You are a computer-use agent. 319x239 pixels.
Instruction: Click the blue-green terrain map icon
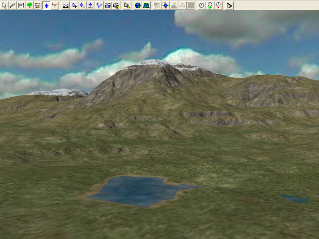click(x=146, y=6)
